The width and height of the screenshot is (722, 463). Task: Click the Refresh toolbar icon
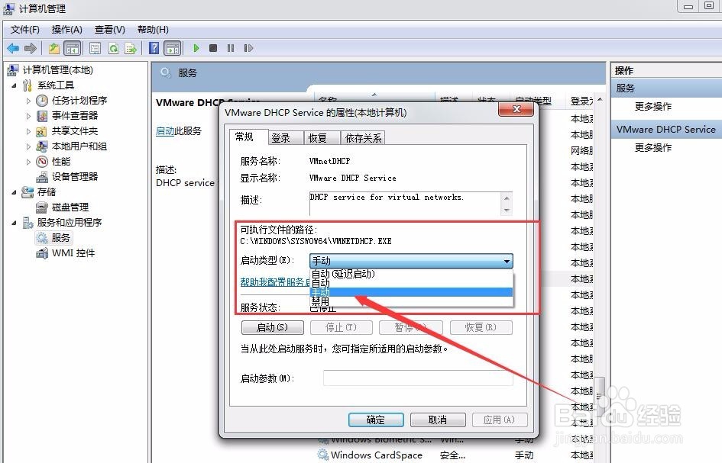[113, 48]
